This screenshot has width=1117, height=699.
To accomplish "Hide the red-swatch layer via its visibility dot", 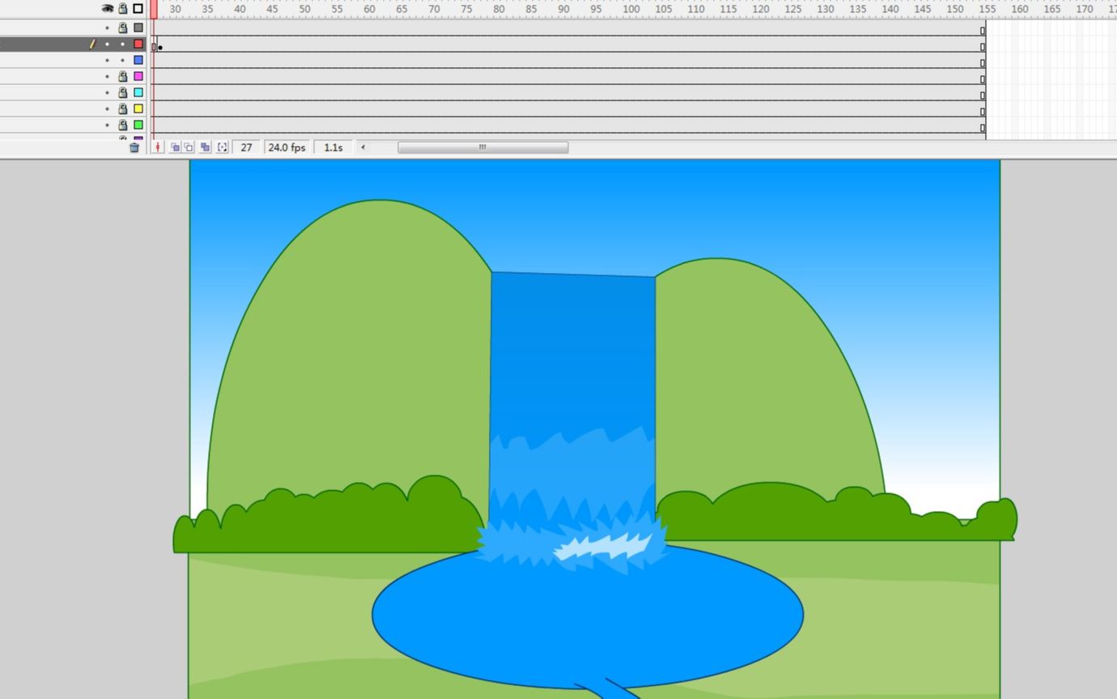I will point(107,44).
